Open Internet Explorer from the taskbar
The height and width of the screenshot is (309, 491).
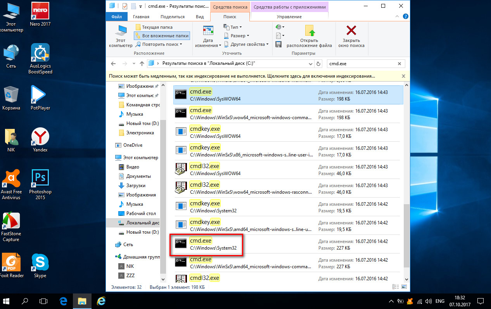coord(101,301)
